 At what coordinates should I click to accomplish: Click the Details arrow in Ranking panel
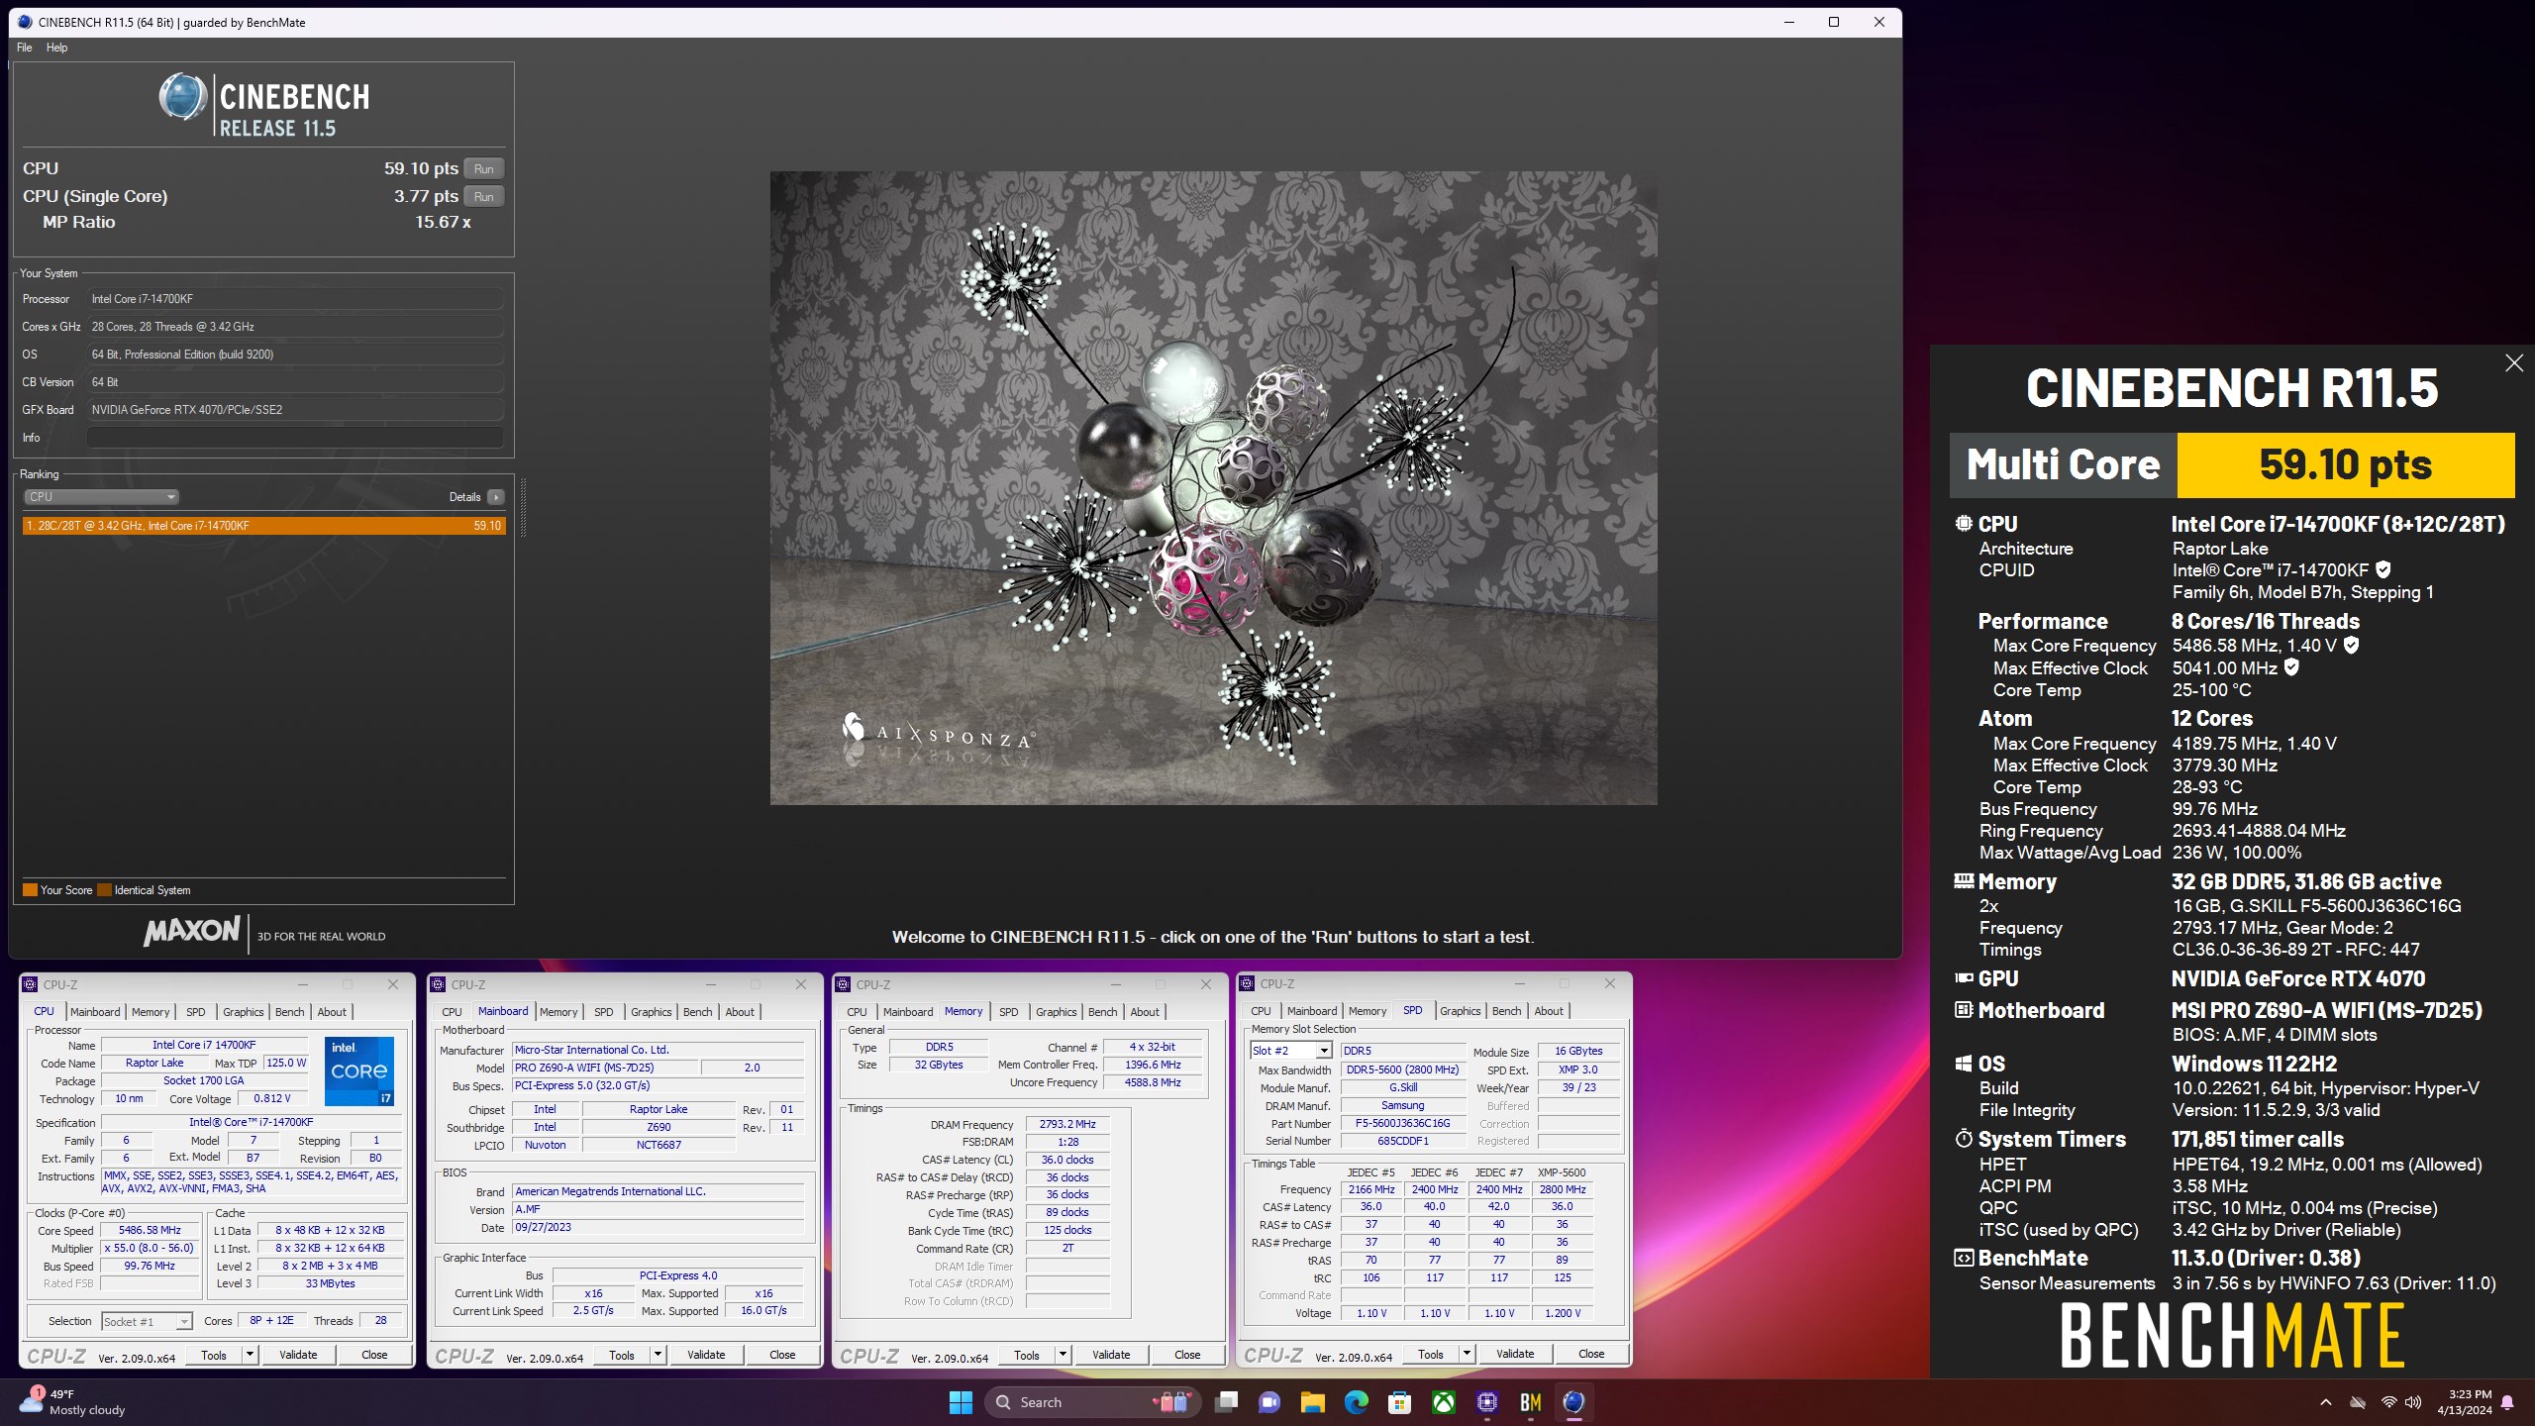point(496,497)
